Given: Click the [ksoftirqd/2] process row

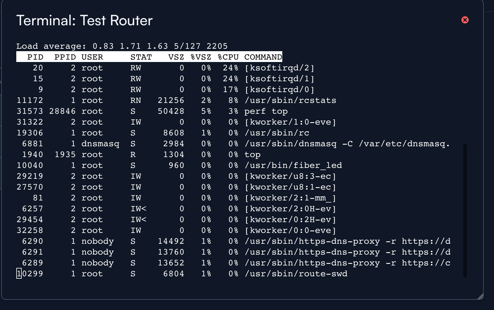Looking at the screenshot, I should [279, 68].
